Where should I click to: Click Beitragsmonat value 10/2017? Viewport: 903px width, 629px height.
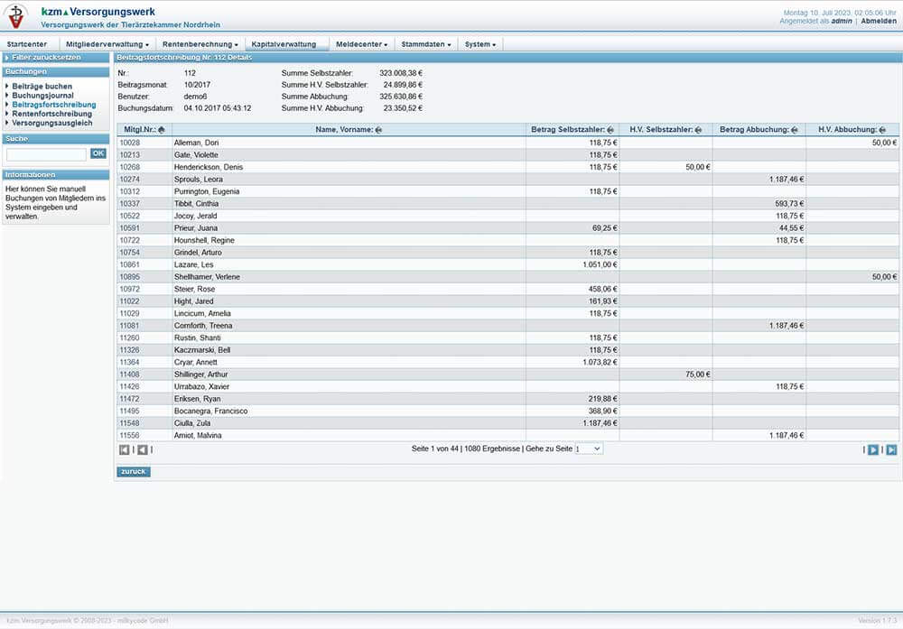pos(197,85)
